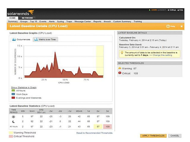The image size is (190, 142).
Task: Switch to the HOME tab
Action: (x=12, y=18)
